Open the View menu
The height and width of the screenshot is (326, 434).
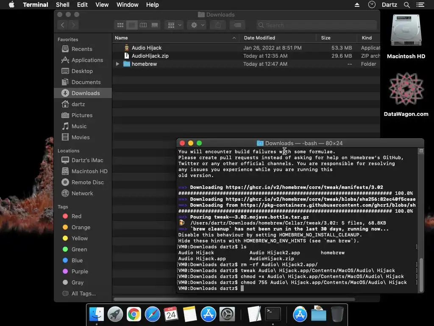pyautogui.click(x=102, y=5)
